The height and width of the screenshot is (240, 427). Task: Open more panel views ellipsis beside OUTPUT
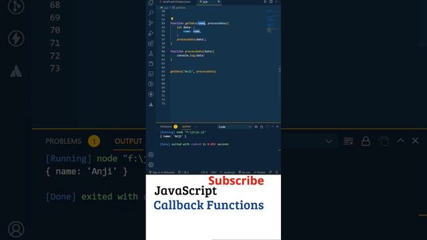click(x=195, y=127)
